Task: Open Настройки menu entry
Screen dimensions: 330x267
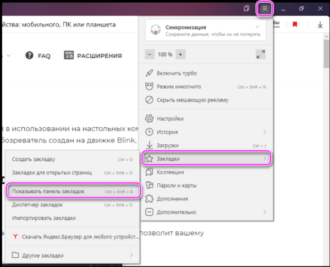Action: click(x=206, y=119)
